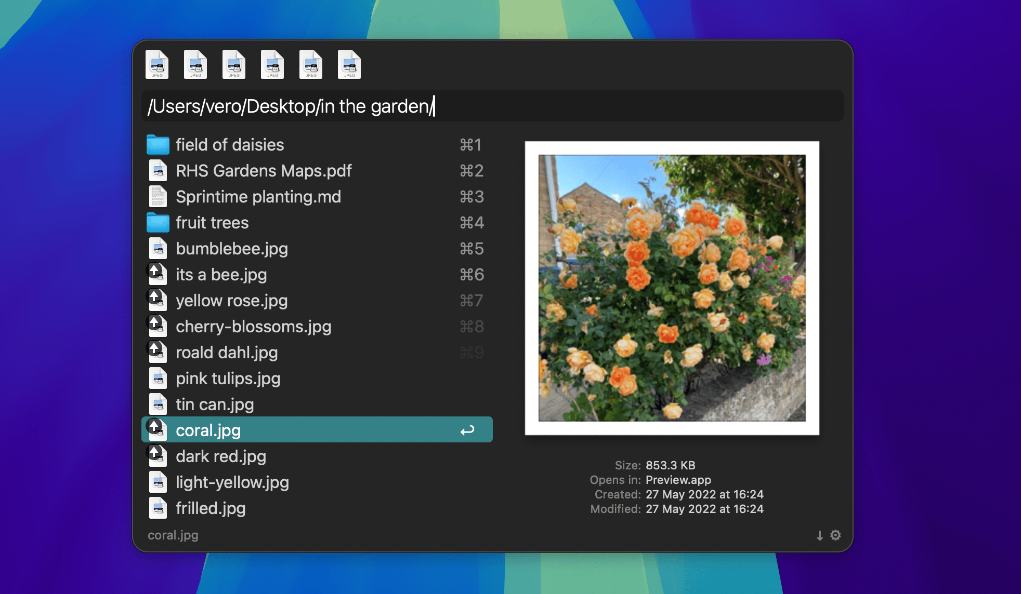Click the field of daisies folder icon

158,145
